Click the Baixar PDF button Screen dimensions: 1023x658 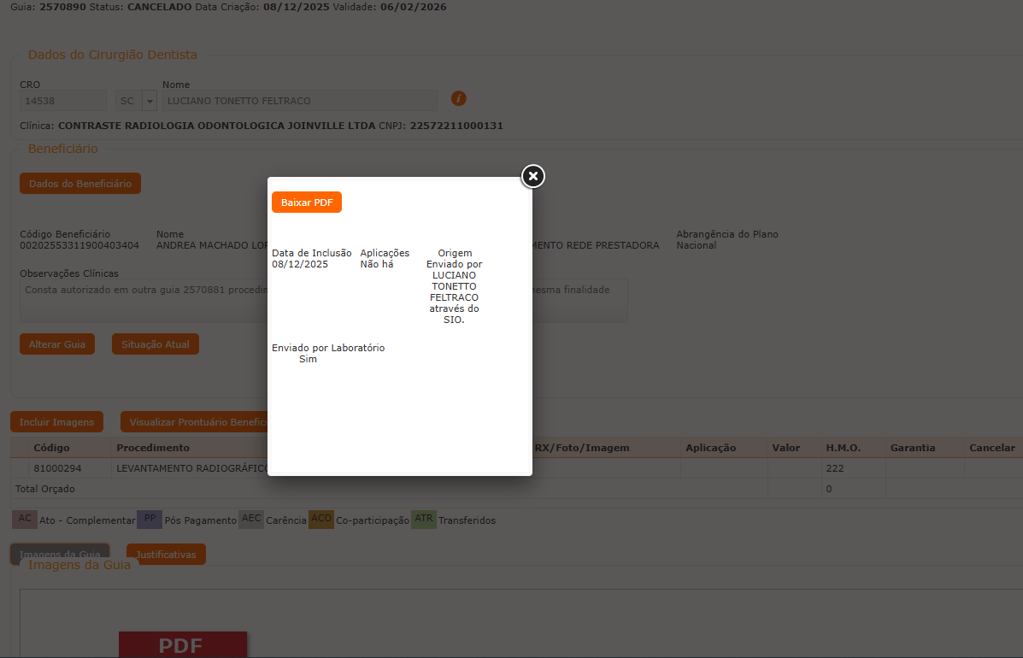(307, 203)
